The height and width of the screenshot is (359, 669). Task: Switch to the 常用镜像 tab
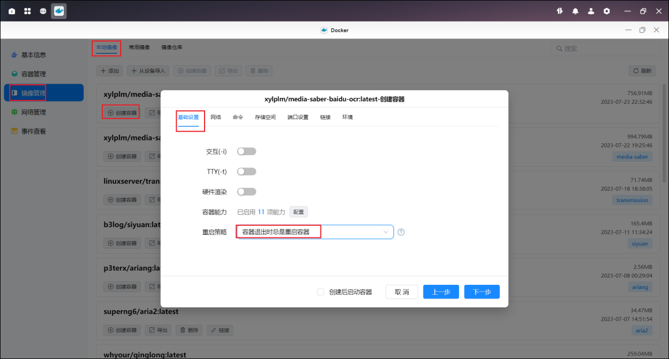(139, 47)
